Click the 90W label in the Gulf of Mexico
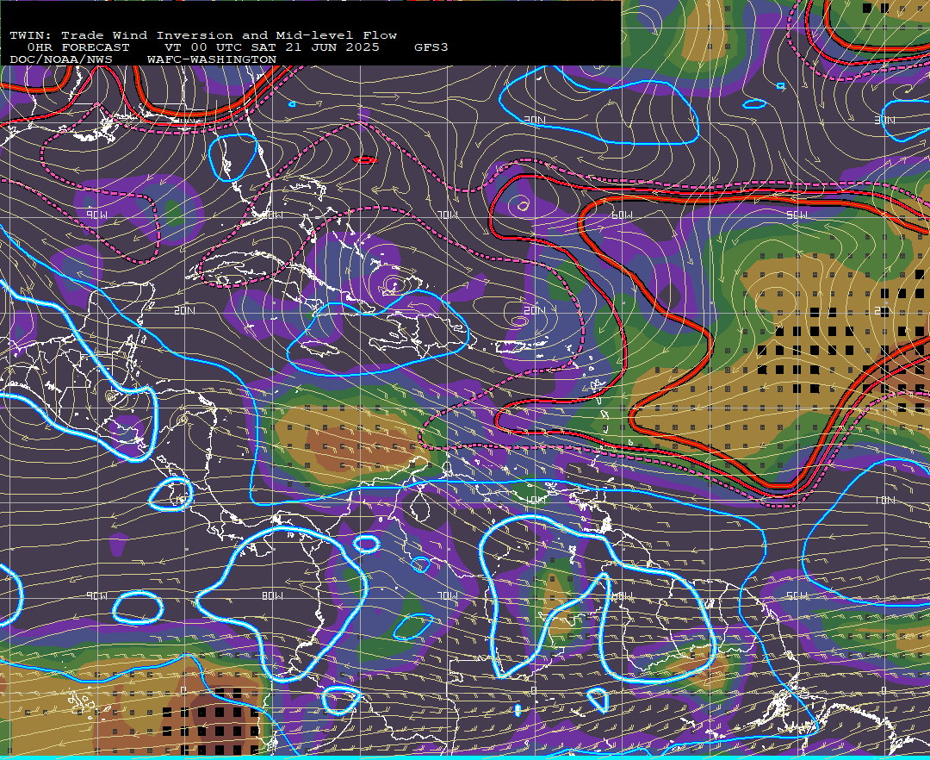The height and width of the screenshot is (760, 930). (x=96, y=215)
